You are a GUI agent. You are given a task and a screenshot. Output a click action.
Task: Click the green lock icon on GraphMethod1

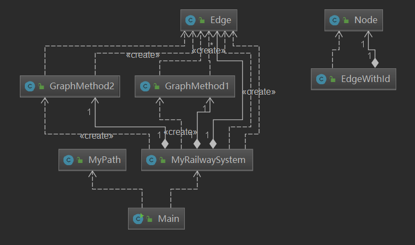156,86
